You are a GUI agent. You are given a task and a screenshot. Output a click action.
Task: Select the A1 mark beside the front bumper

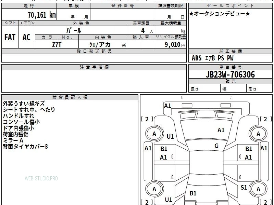167,106
